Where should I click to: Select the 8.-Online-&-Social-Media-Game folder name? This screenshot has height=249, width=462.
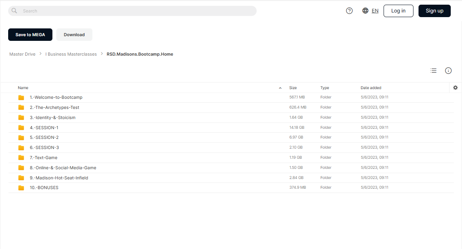click(63, 168)
